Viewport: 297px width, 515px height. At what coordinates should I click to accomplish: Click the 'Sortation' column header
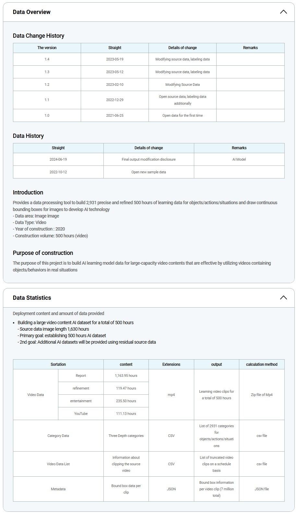58,364
